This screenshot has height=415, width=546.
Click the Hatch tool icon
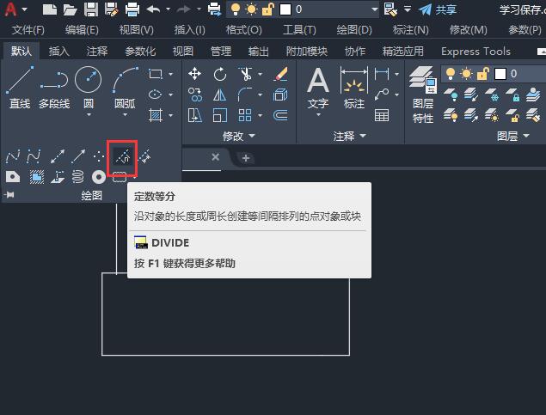[x=156, y=115]
